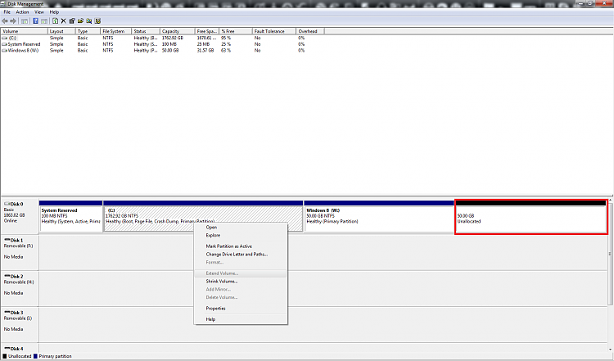
Task: Click the Disk 1 Removable (F:) label
Action: (x=18, y=246)
